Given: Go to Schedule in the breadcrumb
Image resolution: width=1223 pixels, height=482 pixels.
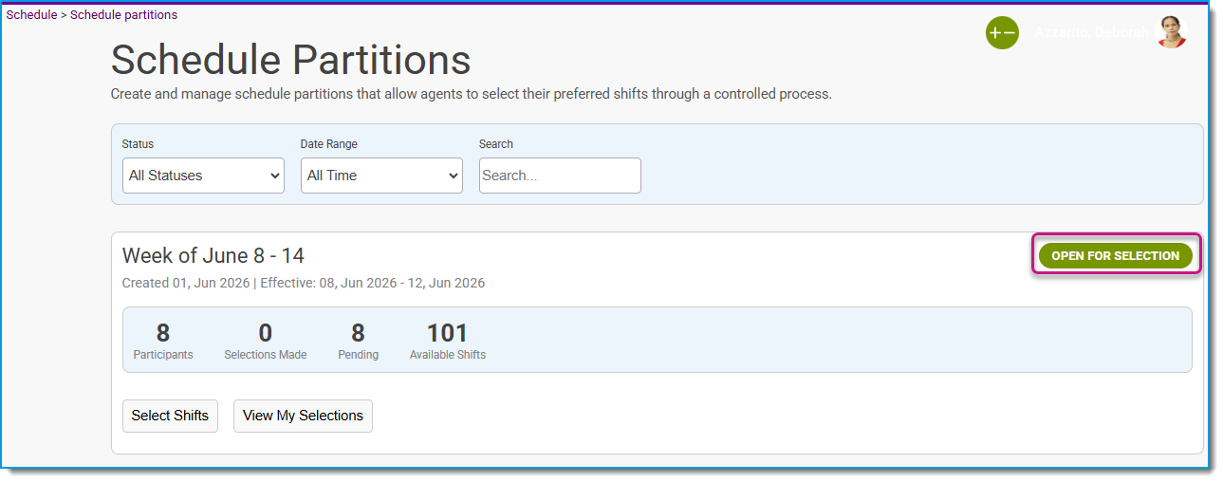Looking at the screenshot, I should pos(31,15).
